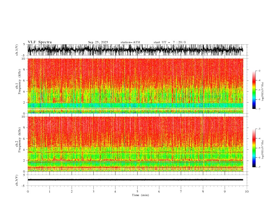Screen dimensions: 278x215
Task: Click the '6' kHz tick on ch.1 axis
Action: point(25,81)
